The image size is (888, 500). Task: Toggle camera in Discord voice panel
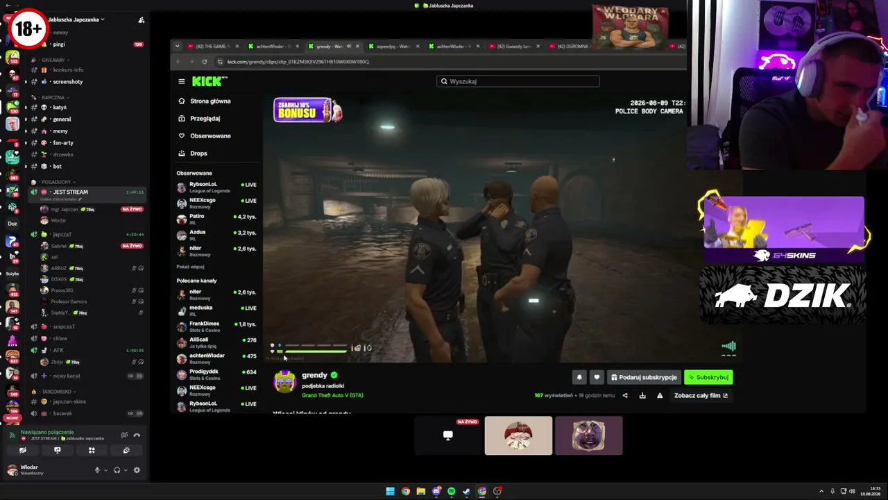(x=22, y=450)
